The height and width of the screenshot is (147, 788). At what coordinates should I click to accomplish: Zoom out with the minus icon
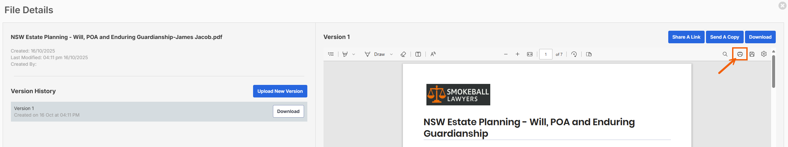click(x=505, y=54)
